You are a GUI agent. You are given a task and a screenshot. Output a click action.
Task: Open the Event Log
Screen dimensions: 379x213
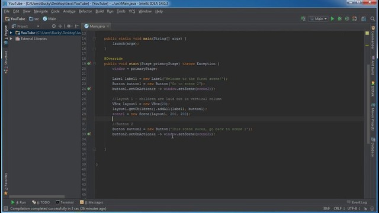pyautogui.click(x=356, y=202)
